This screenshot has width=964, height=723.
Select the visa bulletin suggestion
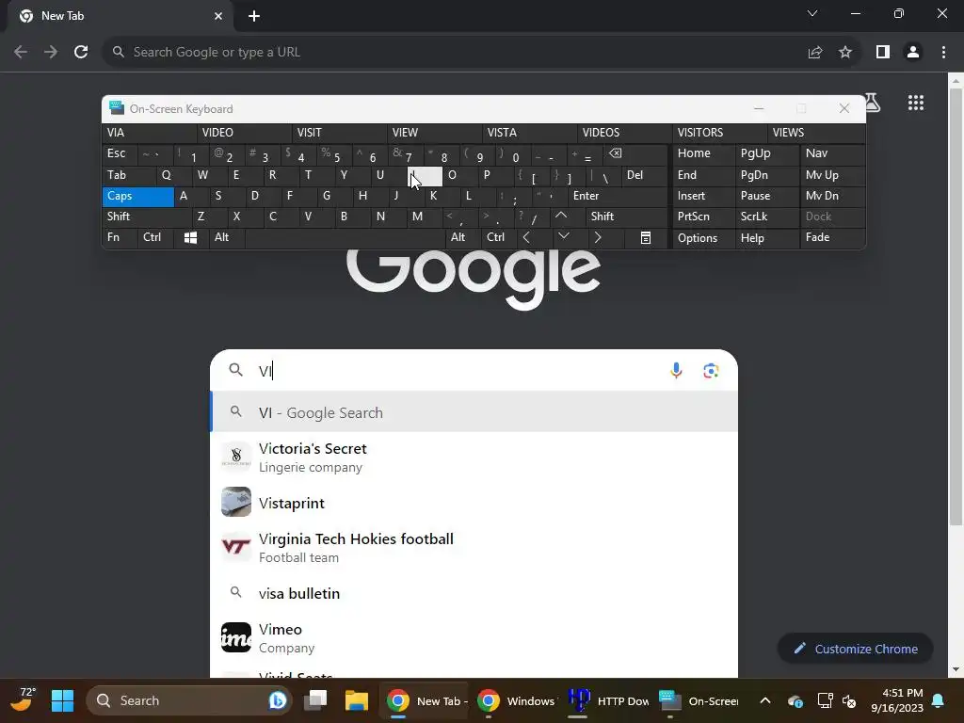click(x=474, y=593)
